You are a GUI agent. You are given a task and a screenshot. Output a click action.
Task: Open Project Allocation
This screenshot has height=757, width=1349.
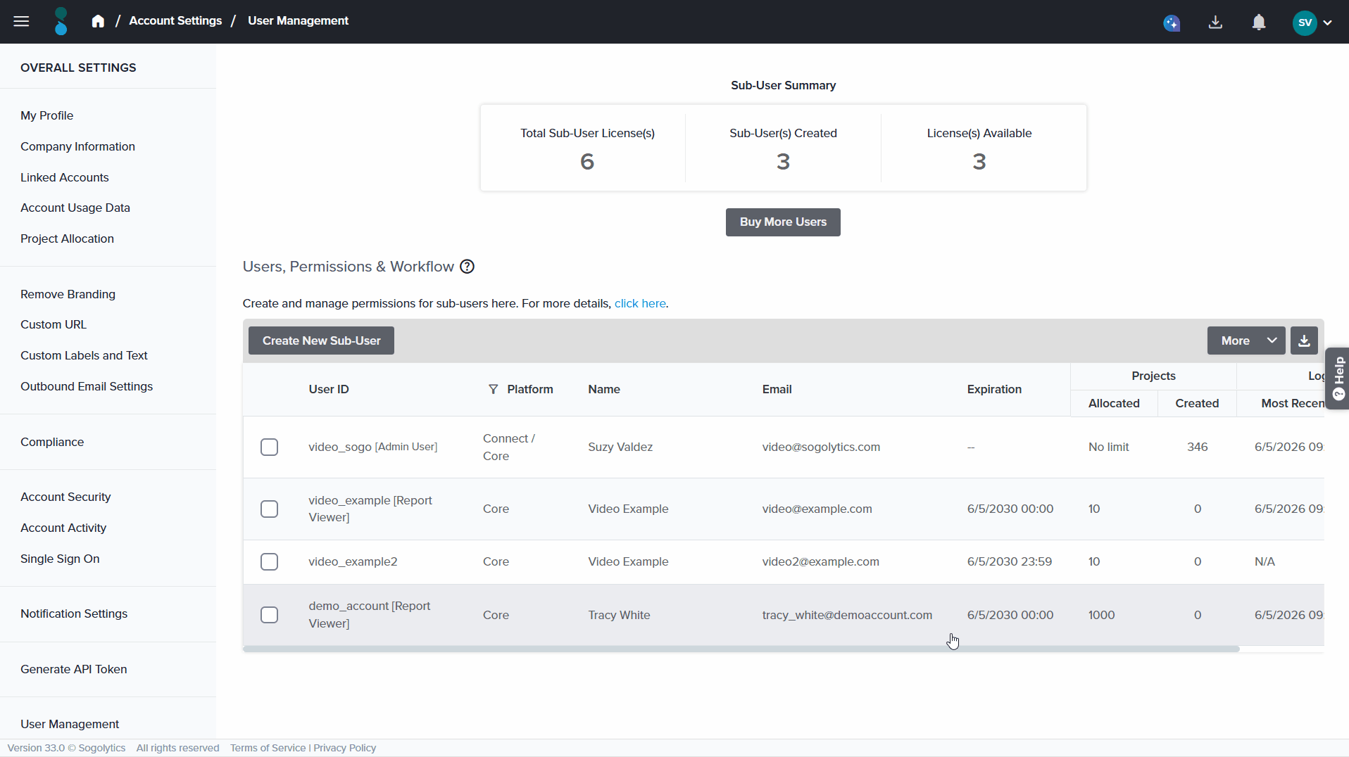pos(67,238)
